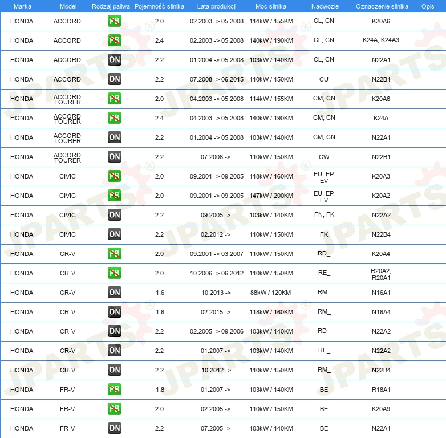
Task: Click the engine size 1.8 in the FR-V row
Action: (x=160, y=390)
